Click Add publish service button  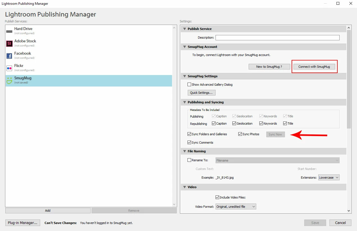(x=48, y=211)
